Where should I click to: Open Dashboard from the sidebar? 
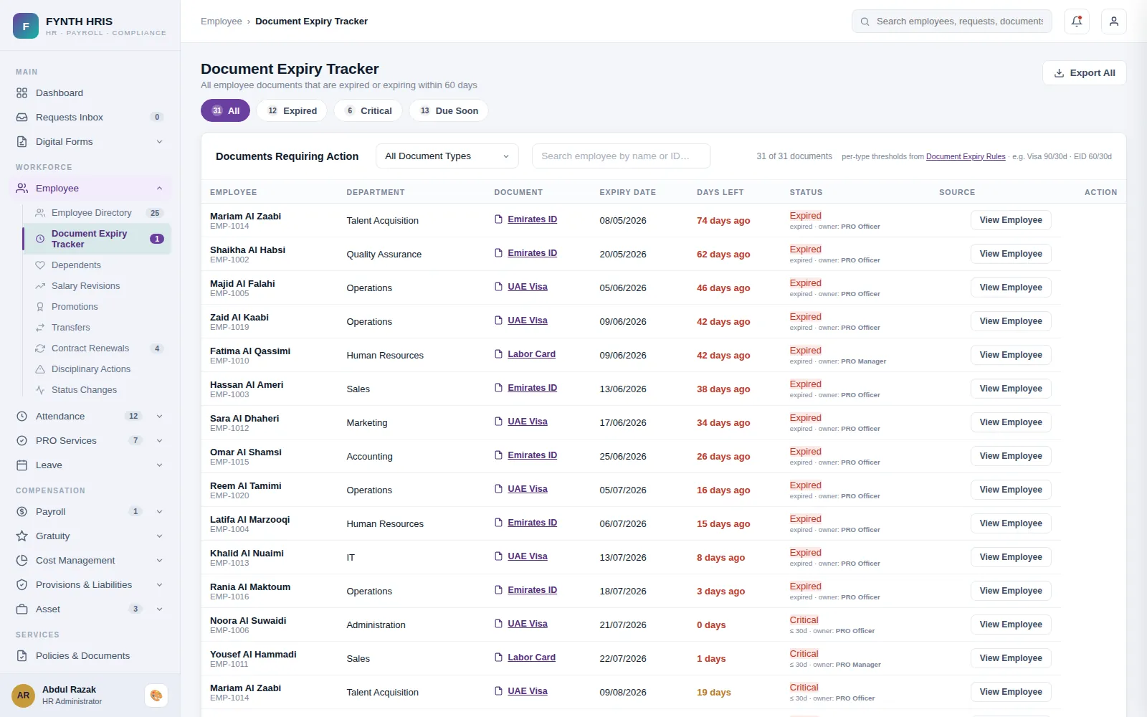point(90,93)
